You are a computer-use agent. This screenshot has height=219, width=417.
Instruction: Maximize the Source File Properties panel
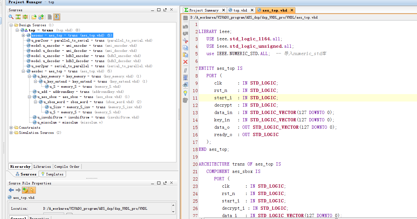coord(159,183)
